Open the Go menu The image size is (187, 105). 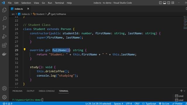pos(44,3)
